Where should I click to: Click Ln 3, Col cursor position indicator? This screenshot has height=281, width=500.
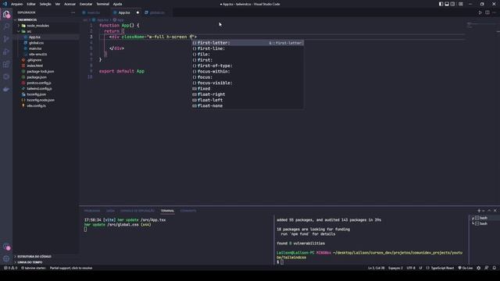pos(377,268)
